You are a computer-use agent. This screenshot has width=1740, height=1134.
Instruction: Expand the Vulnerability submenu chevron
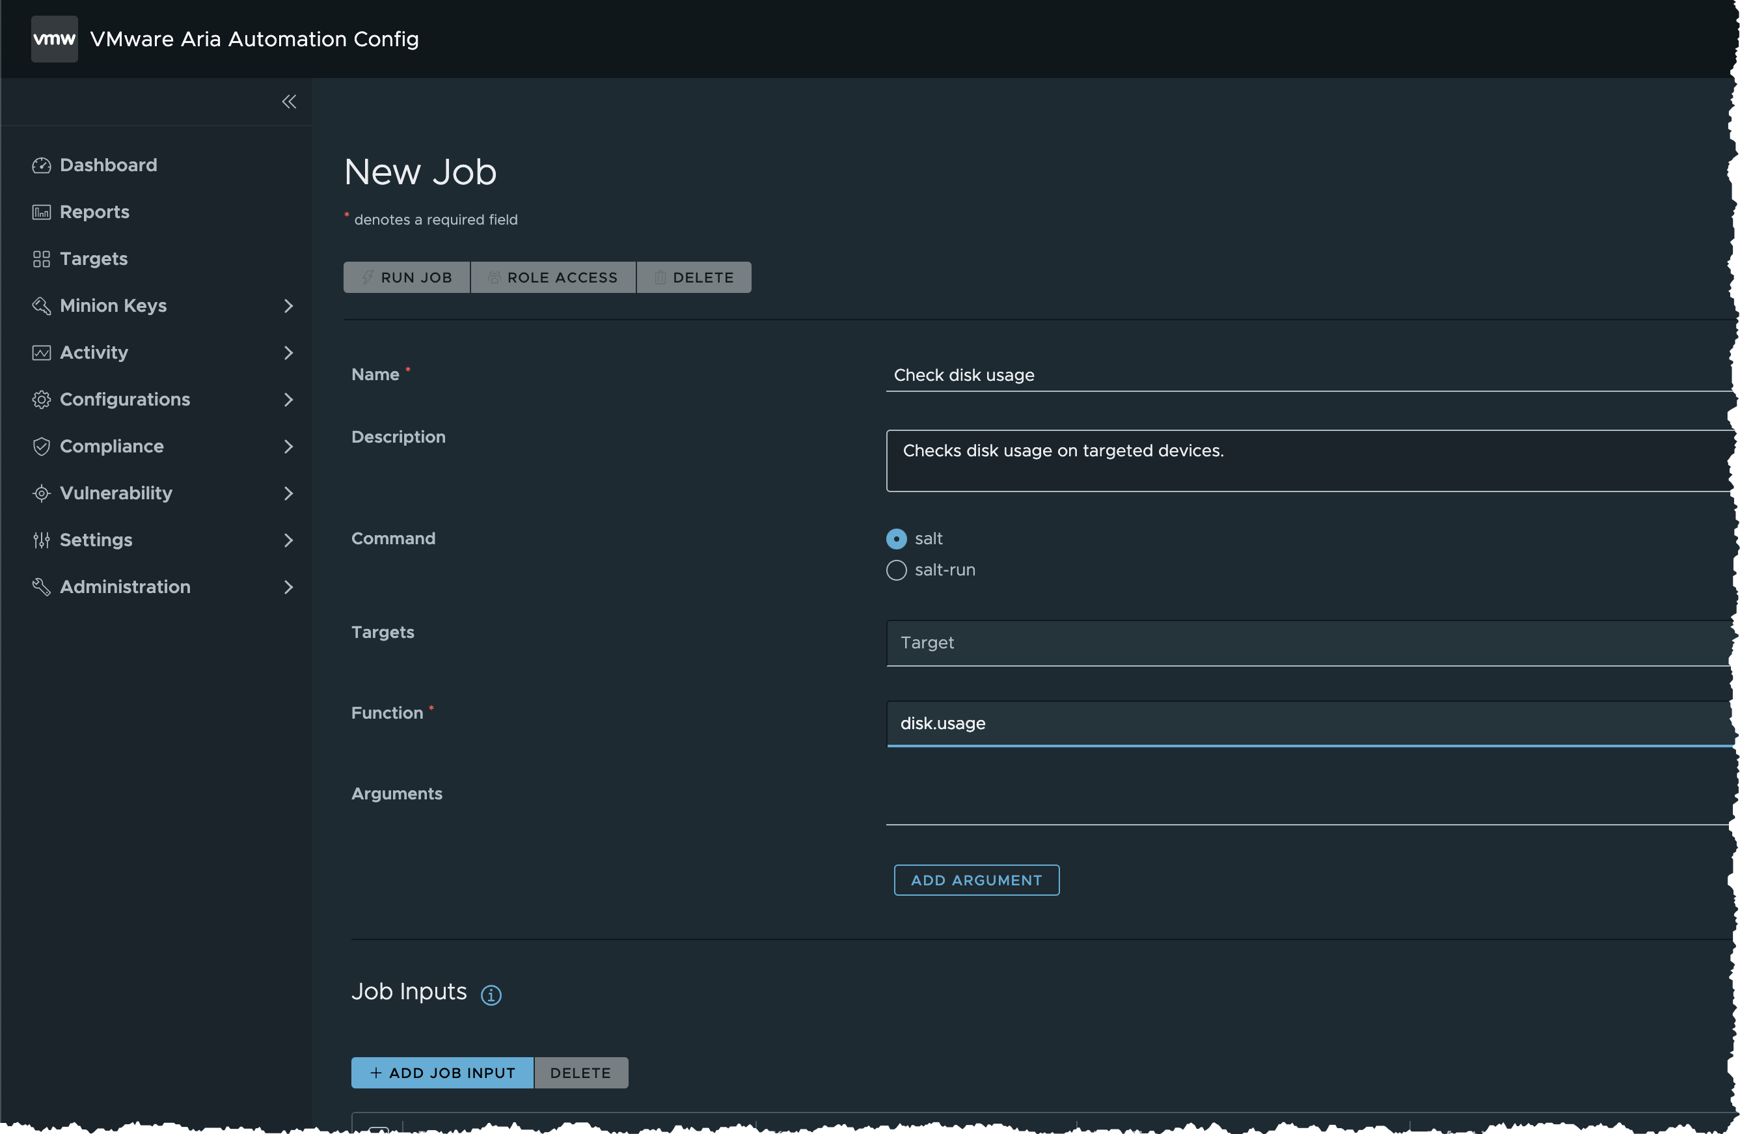click(288, 493)
